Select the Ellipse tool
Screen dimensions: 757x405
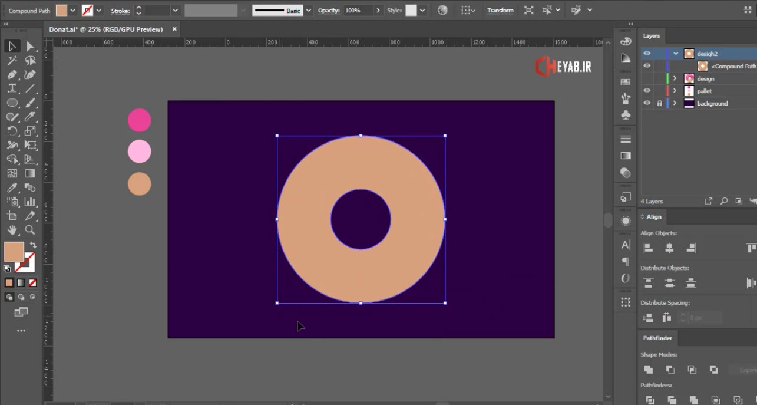click(12, 103)
